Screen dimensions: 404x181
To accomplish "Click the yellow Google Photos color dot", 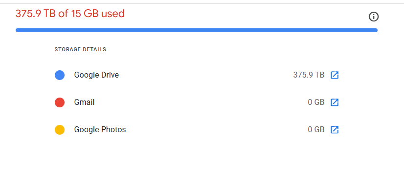I will pos(60,130).
